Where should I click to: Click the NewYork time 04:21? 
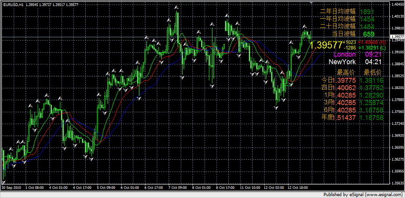[373, 62]
